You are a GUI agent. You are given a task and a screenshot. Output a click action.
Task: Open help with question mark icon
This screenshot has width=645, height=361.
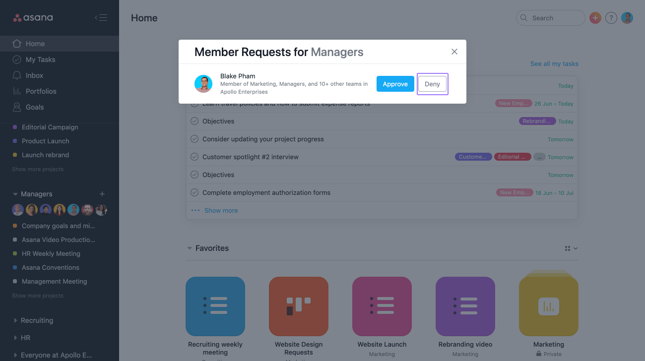click(611, 18)
